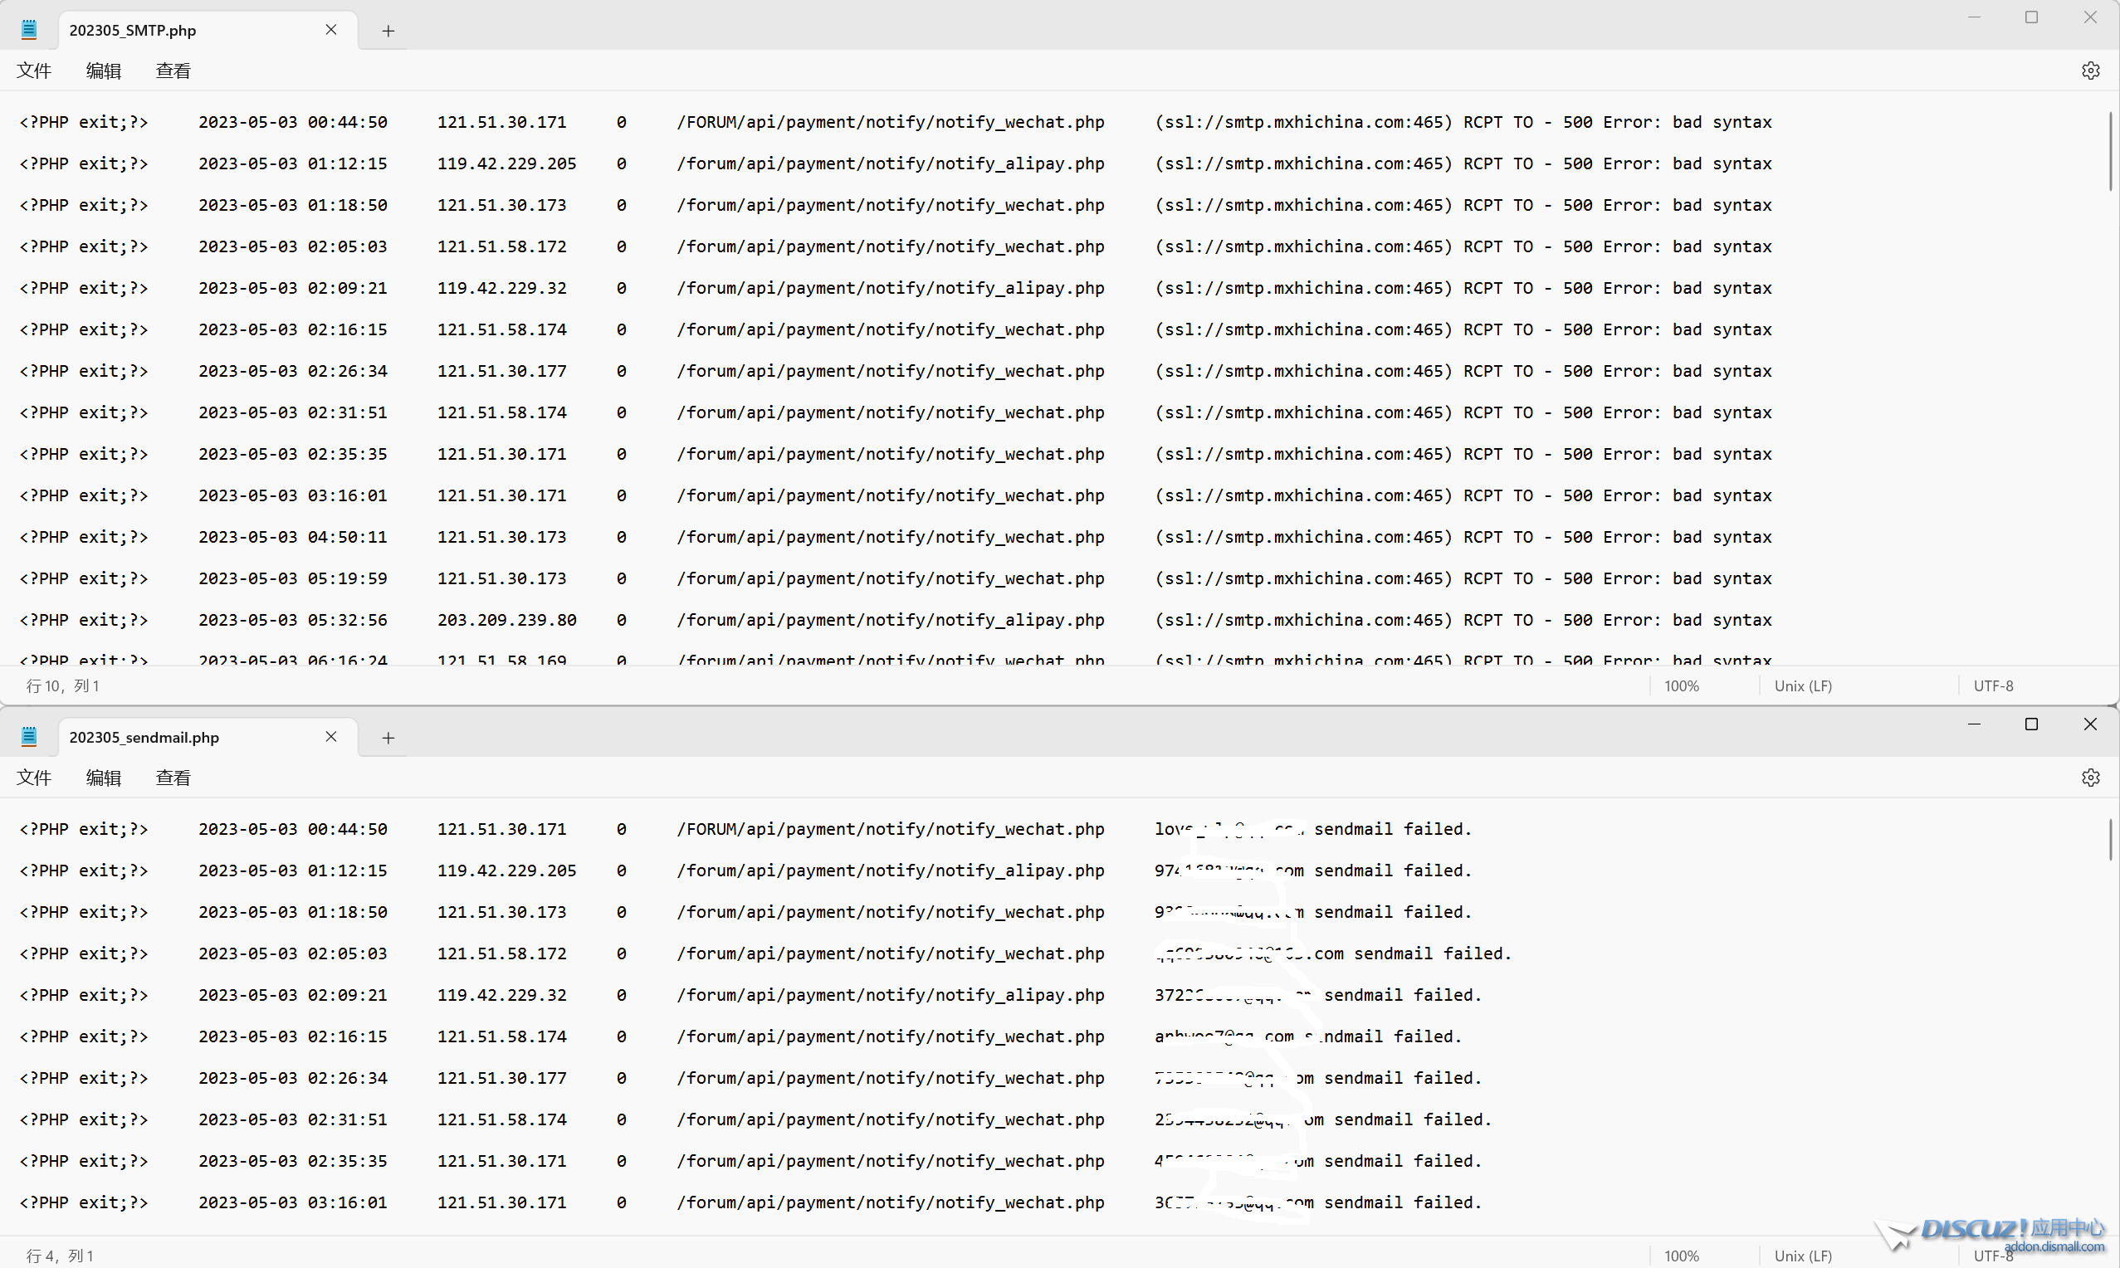Click Notepad app icon in lower window
Viewport: 2120px width, 1268px height.
[x=29, y=737]
